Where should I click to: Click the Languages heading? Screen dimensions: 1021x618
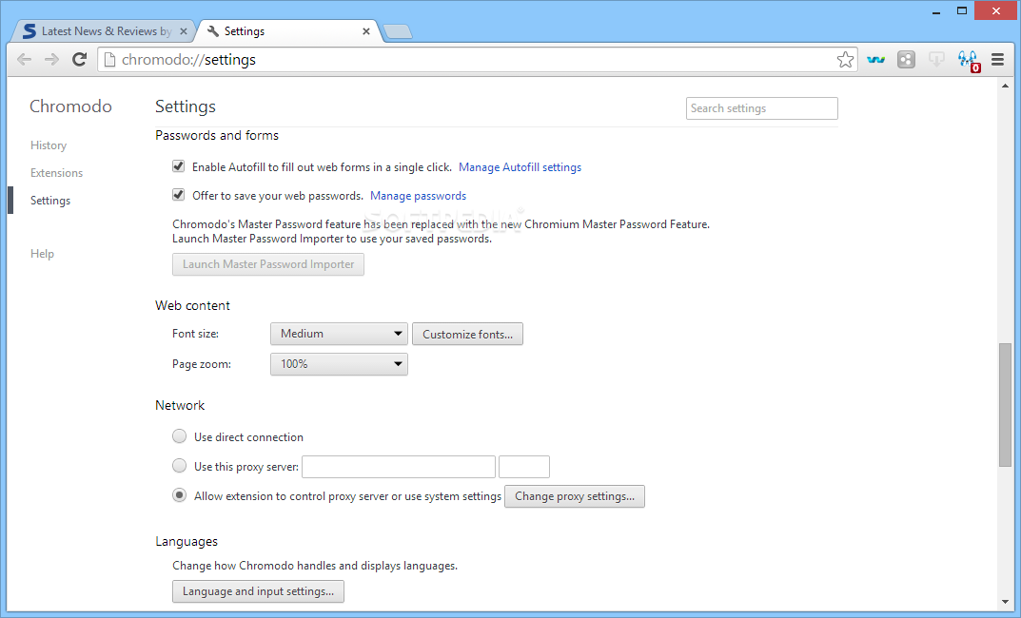pyautogui.click(x=187, y=541)
